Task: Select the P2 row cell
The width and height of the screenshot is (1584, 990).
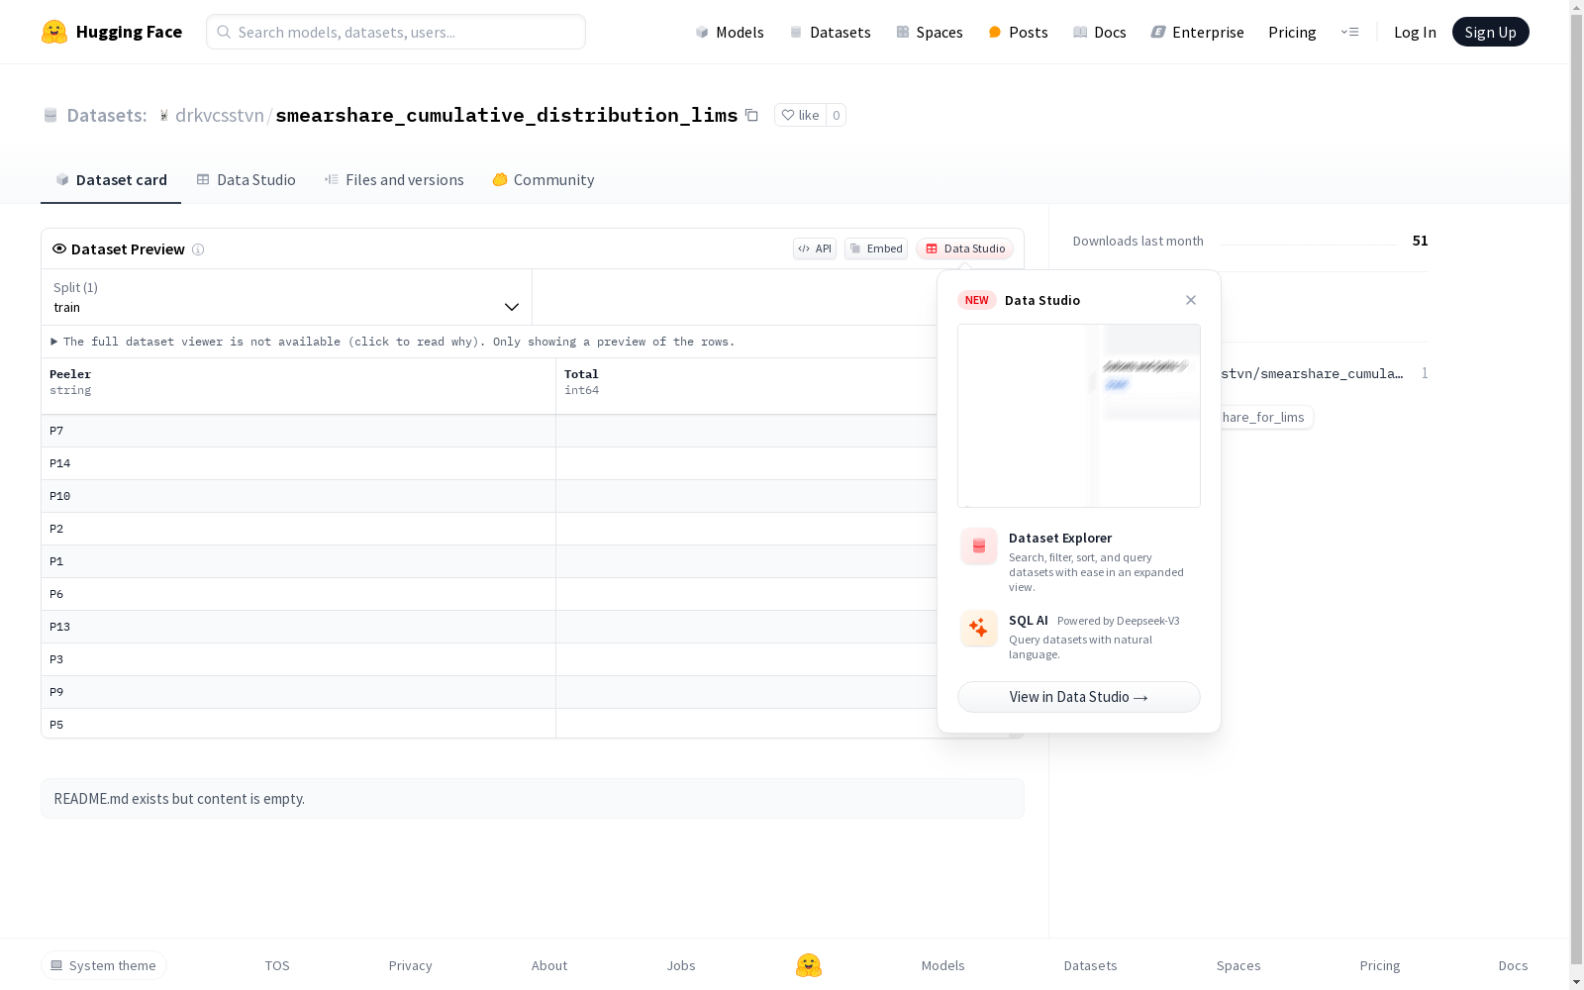Action: (298, 529)
